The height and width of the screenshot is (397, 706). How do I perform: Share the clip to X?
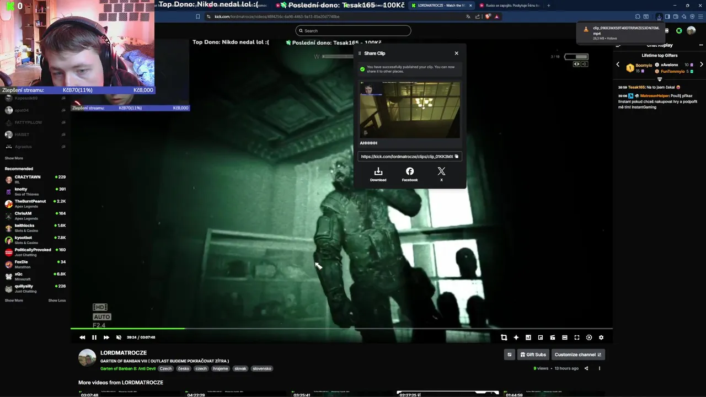(441, 174)
